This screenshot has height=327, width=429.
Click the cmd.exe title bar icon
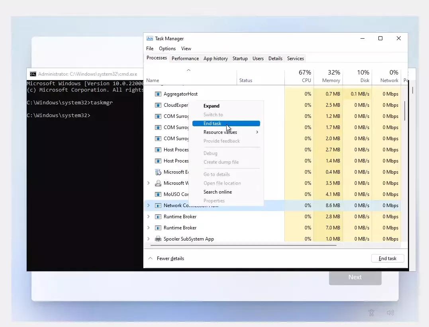pyautogui.click(x=33, y=74)
